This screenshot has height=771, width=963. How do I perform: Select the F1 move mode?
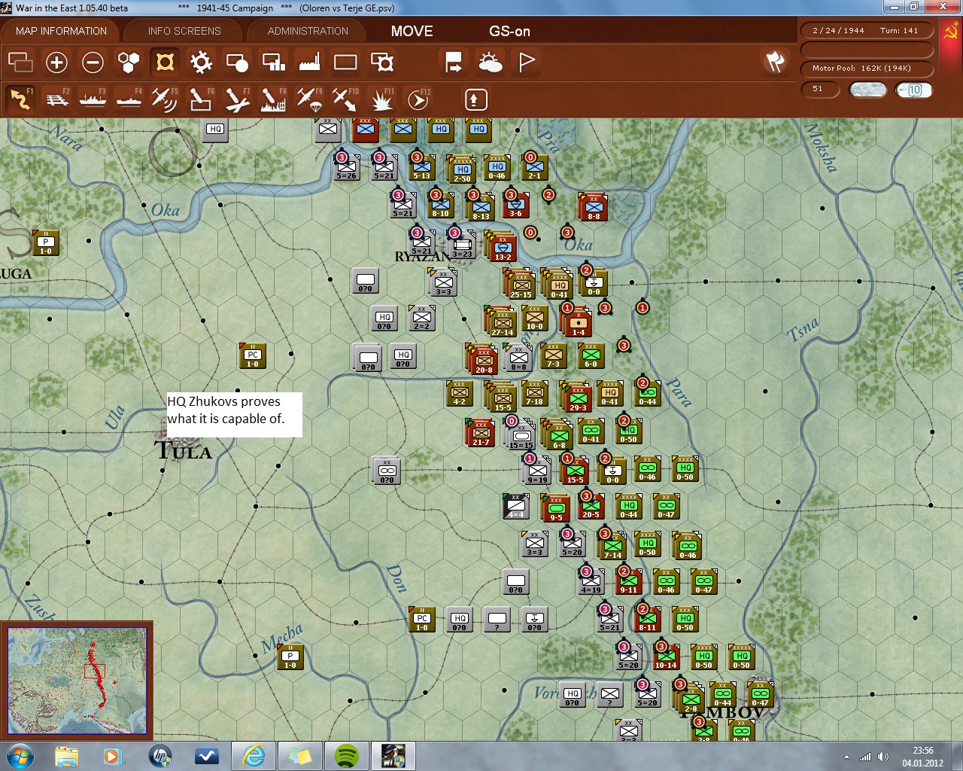point(20,99)
